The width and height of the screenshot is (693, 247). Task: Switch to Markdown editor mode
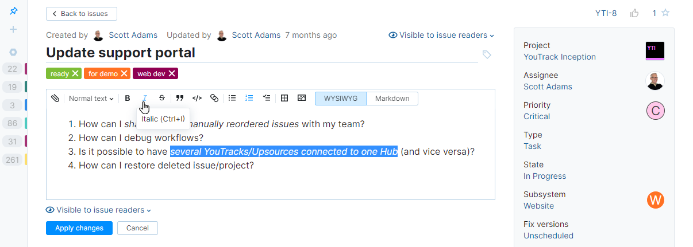(x=392, y=99)
